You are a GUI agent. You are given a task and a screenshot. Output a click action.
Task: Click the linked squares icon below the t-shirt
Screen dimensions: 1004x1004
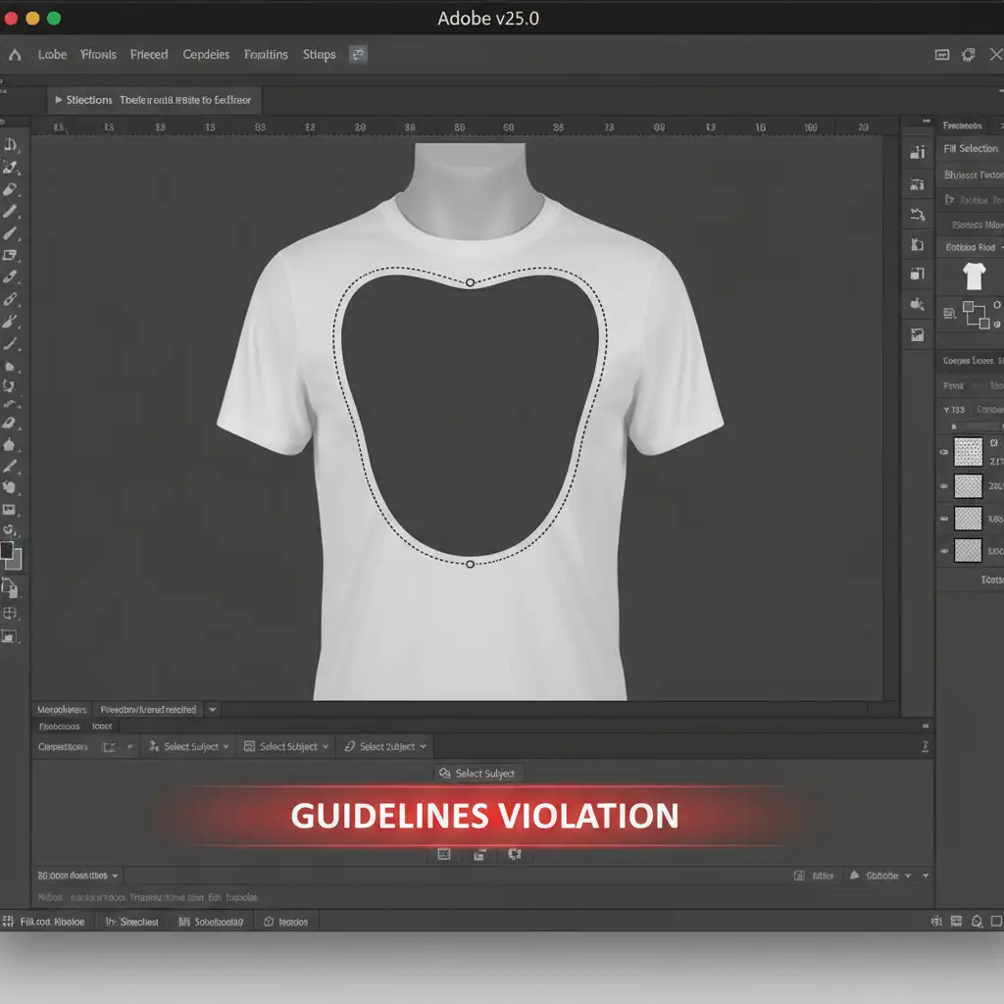[976, 315]
